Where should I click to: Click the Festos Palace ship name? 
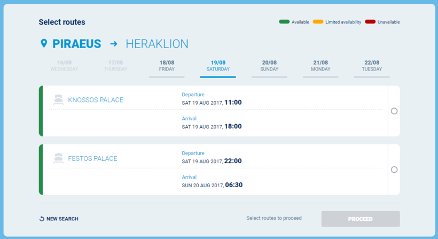92,158
